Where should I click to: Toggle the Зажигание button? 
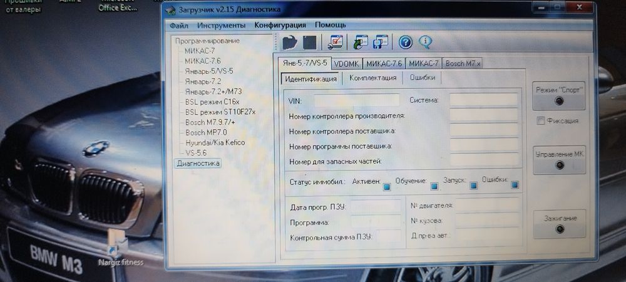[x=560, y=224]
